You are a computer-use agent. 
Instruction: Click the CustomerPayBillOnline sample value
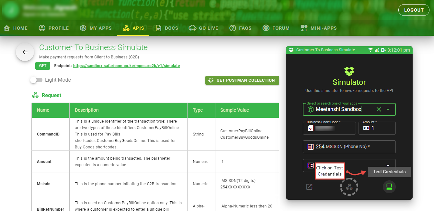pyautogui.click(x=242, y=131)
